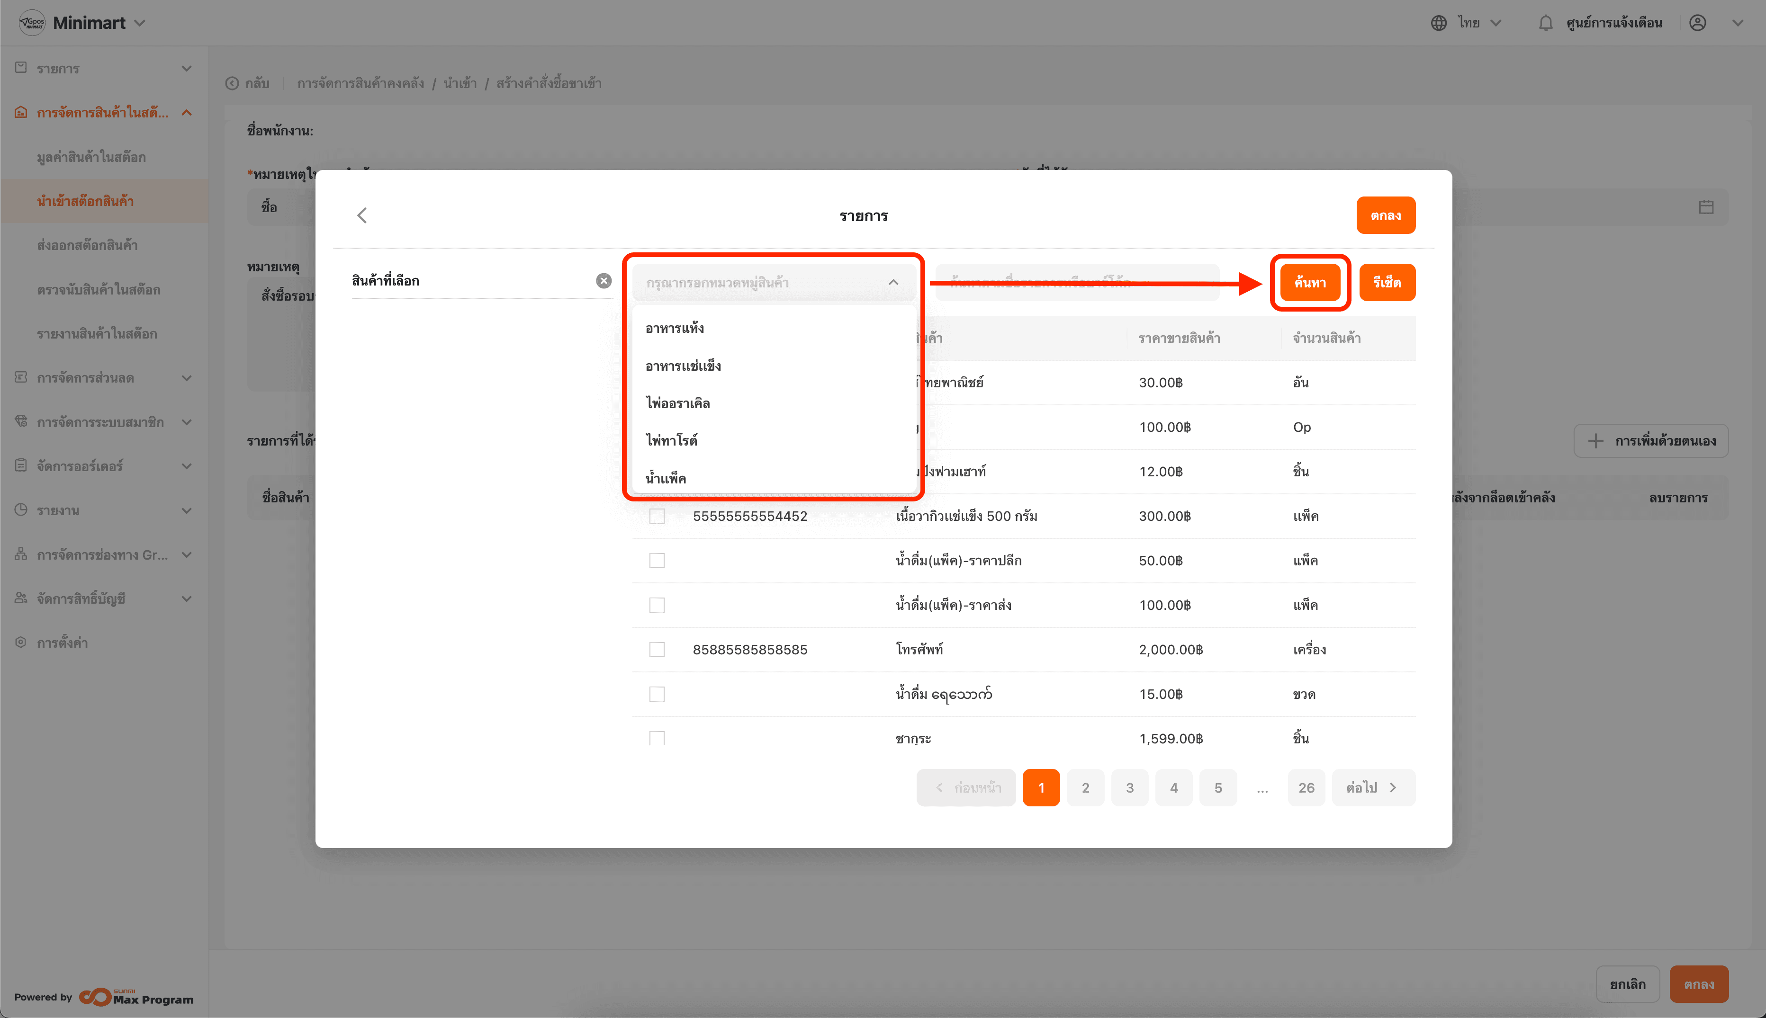Click the globe language icon
Screen dimensions: 1766x1018
(x=1438, y=23)
